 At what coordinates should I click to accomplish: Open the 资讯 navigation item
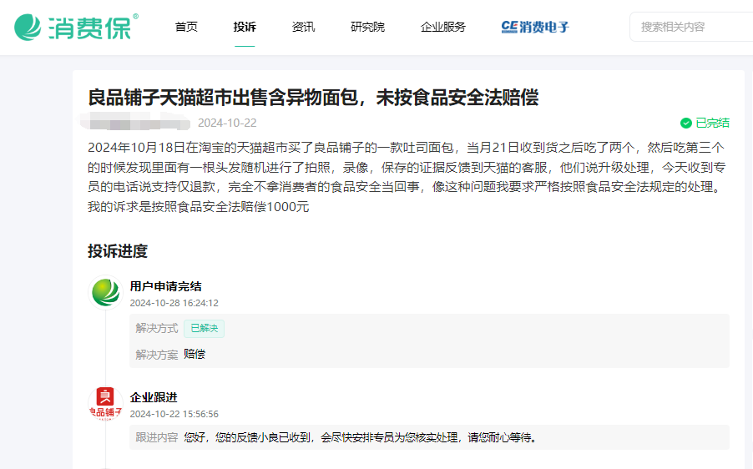click(x=303, y=27)
